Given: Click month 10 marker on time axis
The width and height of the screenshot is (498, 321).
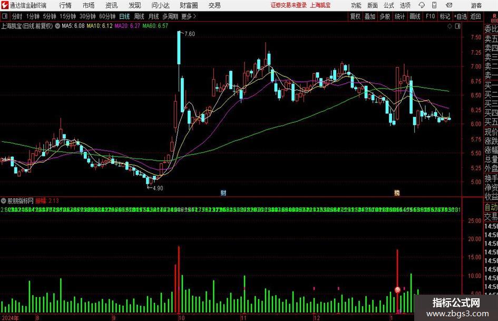Looking at the screenshot, I should [181, 318].
